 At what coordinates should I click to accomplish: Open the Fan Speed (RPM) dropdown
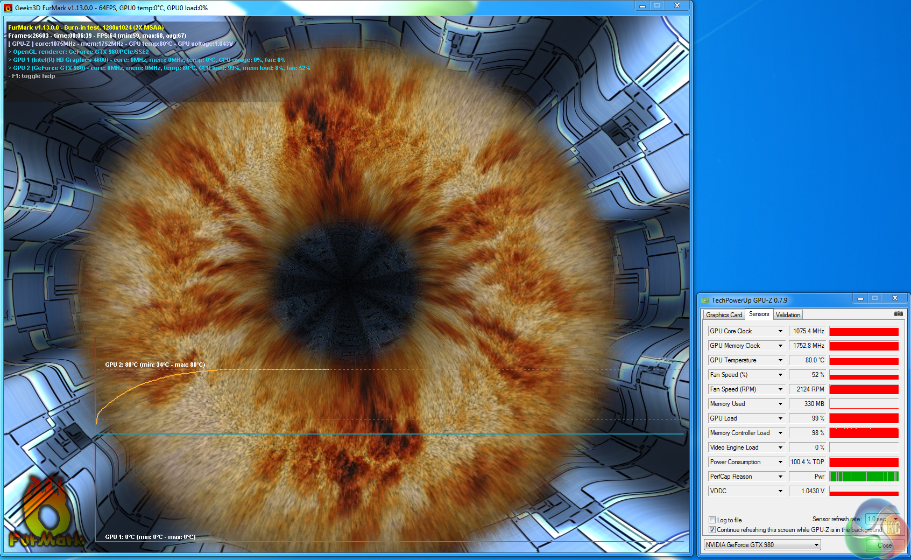pos(780,389)
